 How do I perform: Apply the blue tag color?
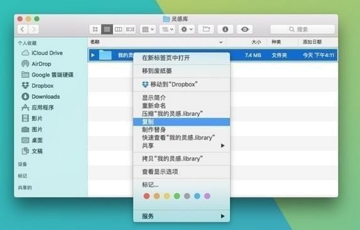[197, 196]
